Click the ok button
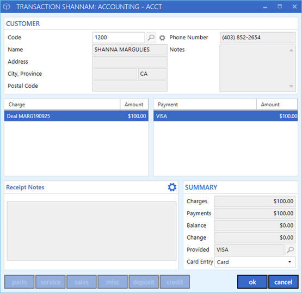The image size is (302, 293). (x=252, y=282)
